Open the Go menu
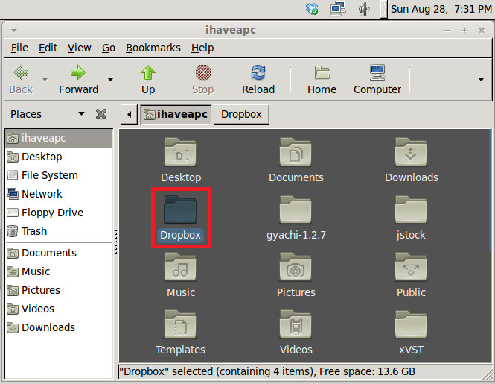495x384 pixels. [109, 48]
